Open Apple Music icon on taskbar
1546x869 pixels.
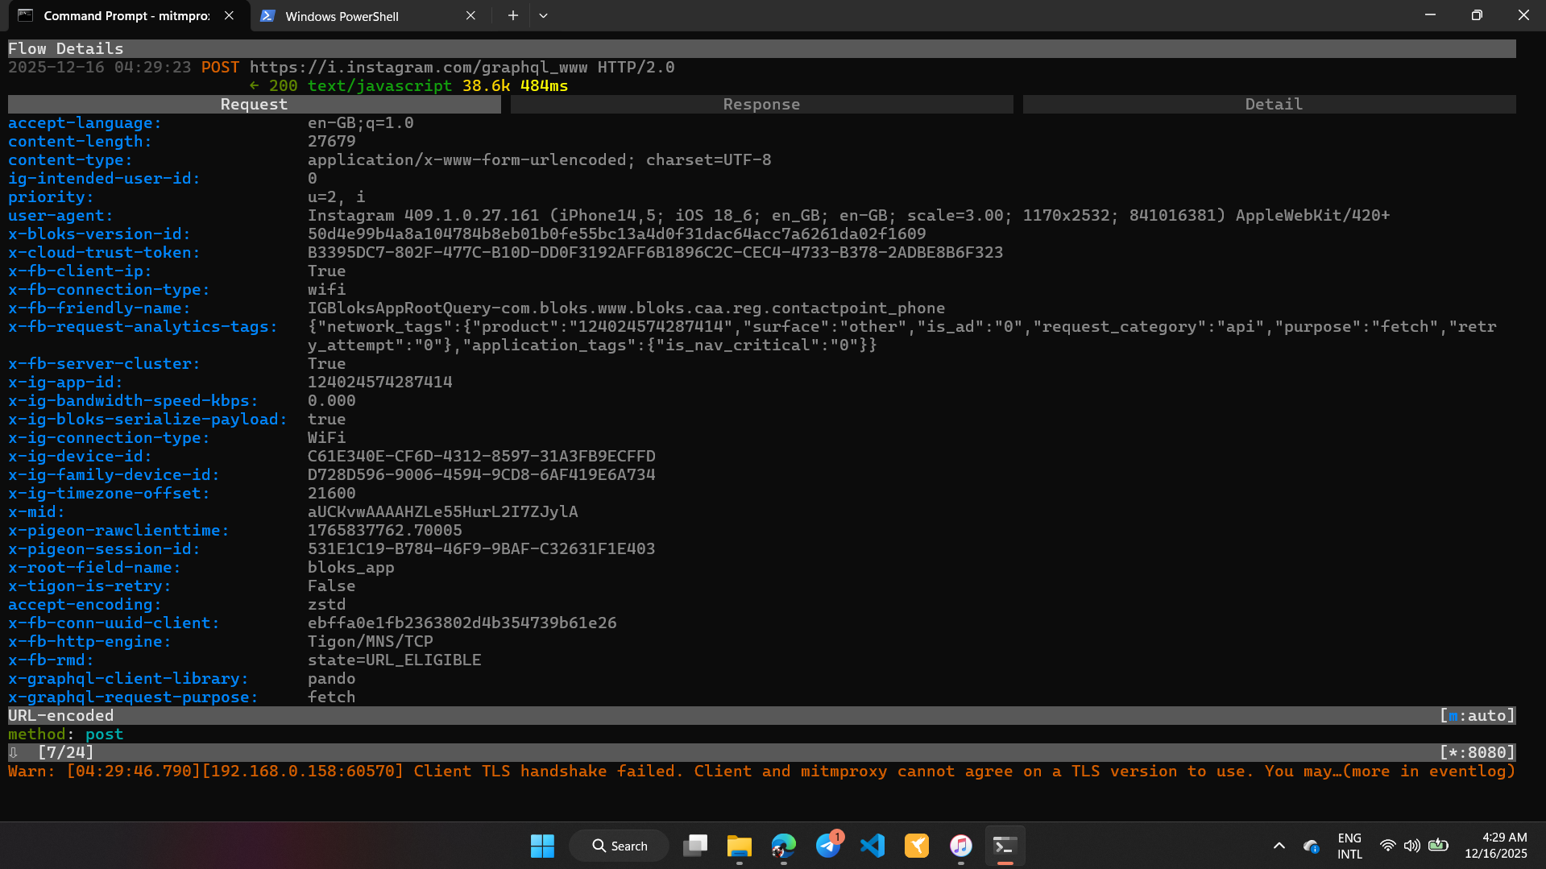tap(960, 846)
